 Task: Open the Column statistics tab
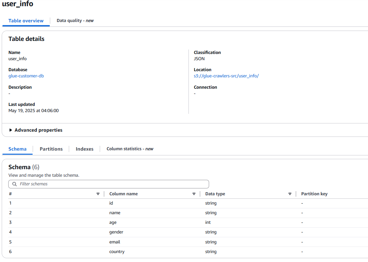pyautogui.click(x=130, y=149)
